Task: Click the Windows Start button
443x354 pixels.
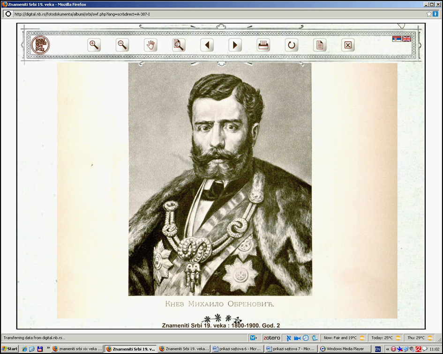Action: click(10, 349)
